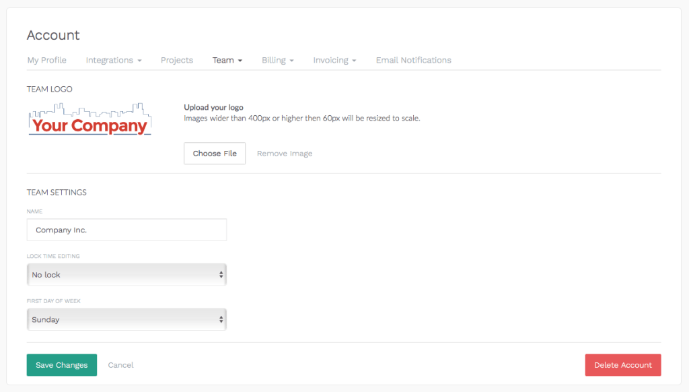Click the stepper arrows on Lock Time Editing
The image size is (689, 392).
[x=221, y=274]
